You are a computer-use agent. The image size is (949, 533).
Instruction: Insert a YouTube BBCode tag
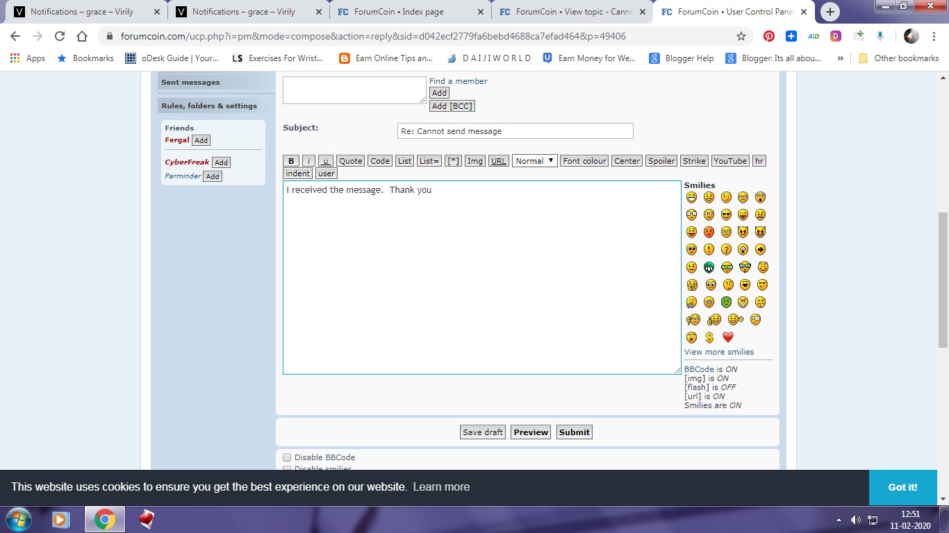[x=730, y=161]
